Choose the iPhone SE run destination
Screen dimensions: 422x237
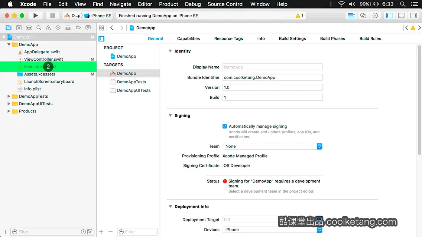tap(98, 16)
